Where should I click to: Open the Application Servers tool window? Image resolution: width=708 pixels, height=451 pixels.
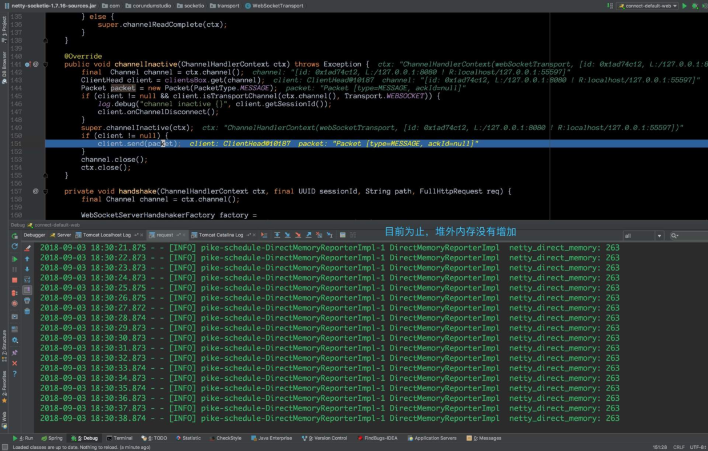pyautogui.click(x=432, y=438)
